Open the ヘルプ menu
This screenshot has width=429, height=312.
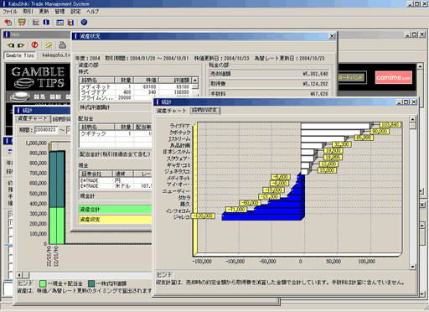pyautogui.click(x=92, y=12)
